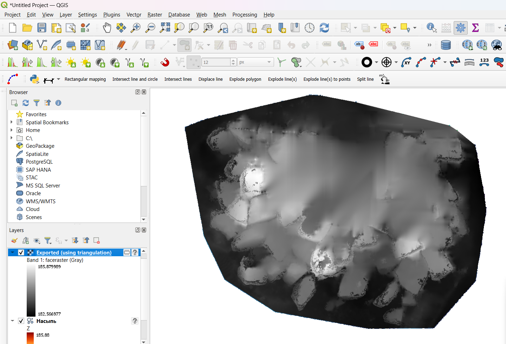
Task: Expand the Home folder in Browser
Action: pos(12,130)
